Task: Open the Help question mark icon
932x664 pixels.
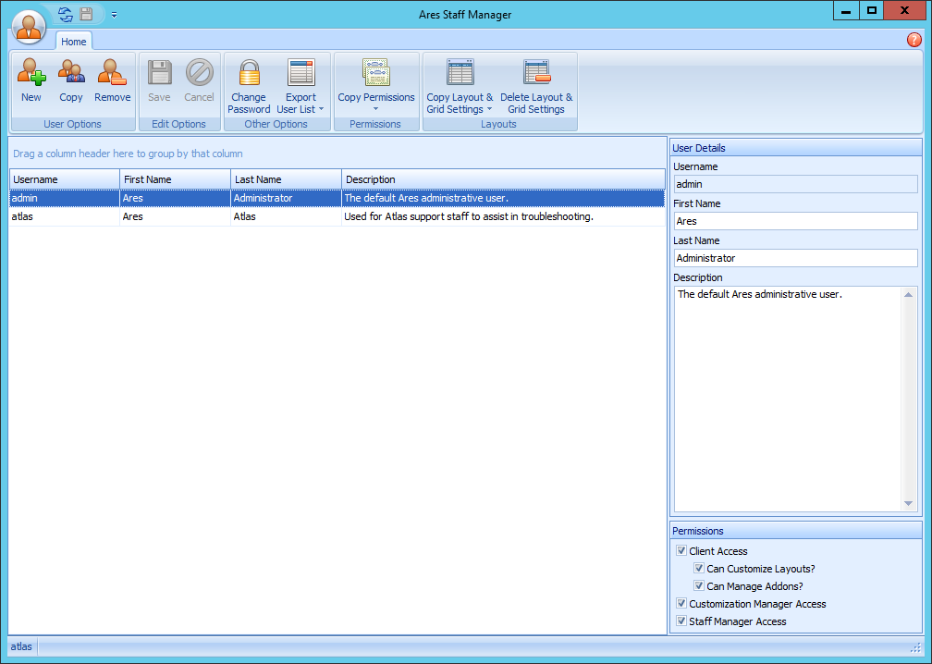Action: point(914,40)
